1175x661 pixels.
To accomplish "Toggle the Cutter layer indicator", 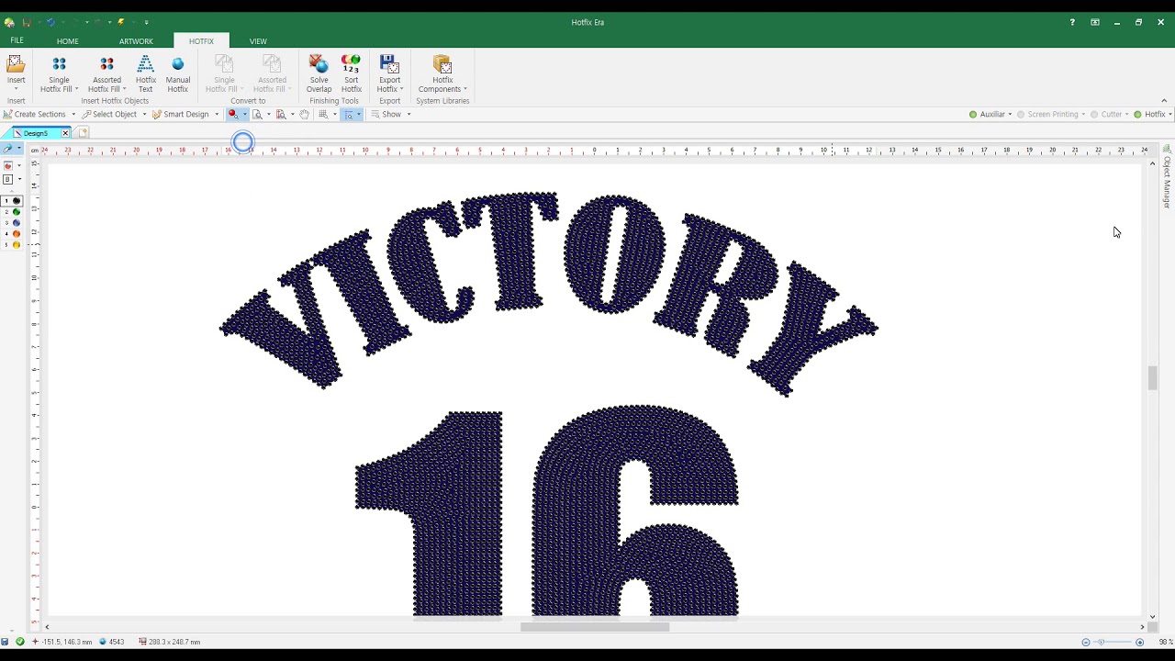I will [1094, 115].
